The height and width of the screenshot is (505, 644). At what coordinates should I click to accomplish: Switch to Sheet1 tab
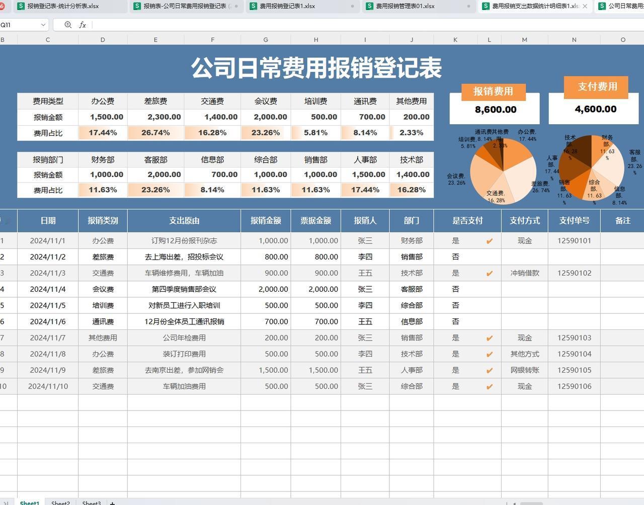point(29,502)
